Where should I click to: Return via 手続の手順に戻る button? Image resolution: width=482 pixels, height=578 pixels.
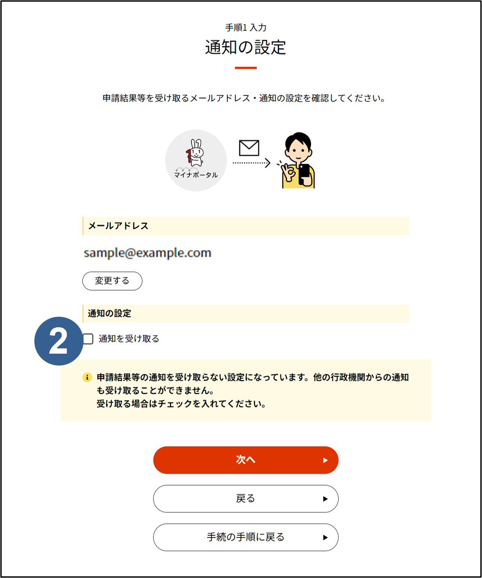point(246,538)
